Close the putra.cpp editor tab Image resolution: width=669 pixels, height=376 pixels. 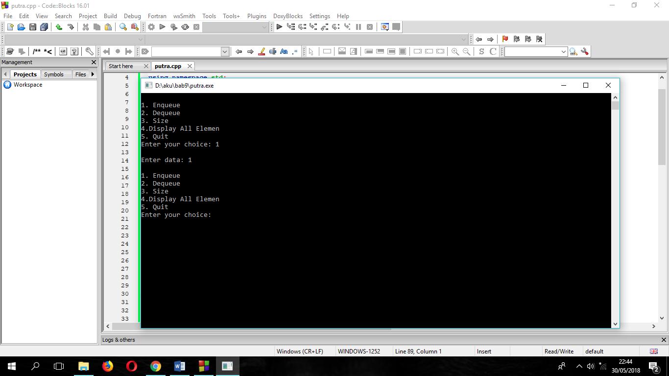pyautogui.click(x=190, y=66)
